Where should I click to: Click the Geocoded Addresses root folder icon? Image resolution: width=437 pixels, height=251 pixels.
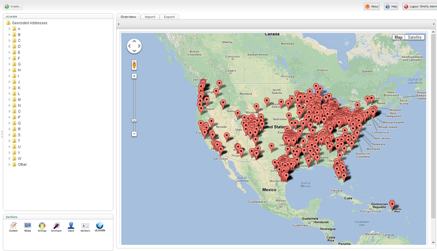9,23
